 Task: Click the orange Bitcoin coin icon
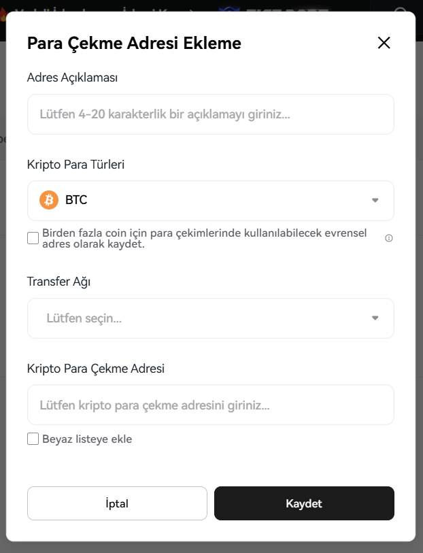click(x=49, y=200)
